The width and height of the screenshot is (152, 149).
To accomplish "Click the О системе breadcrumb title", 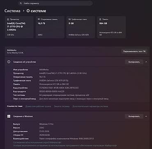I will click(36, 11).
